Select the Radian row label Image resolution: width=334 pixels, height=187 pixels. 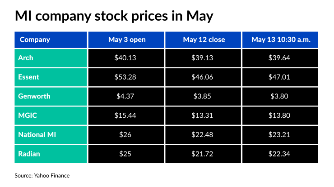point(30,154)
